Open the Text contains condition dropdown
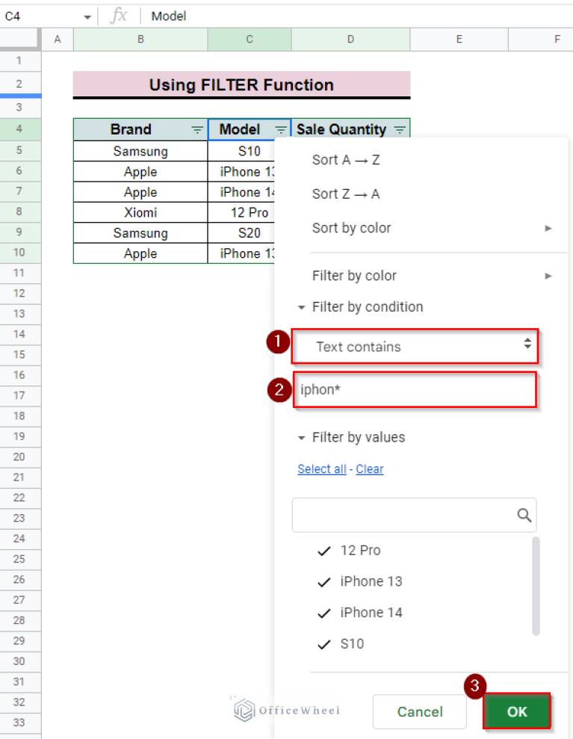This screenshot has height=739, width=573. coord(415,347)
